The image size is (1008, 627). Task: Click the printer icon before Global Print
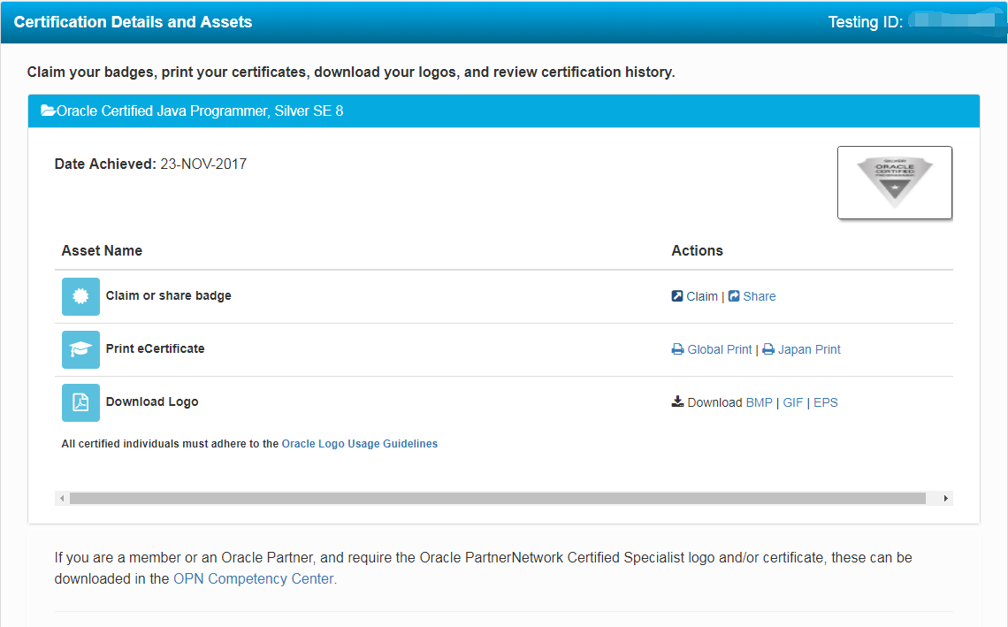[676, 348]
